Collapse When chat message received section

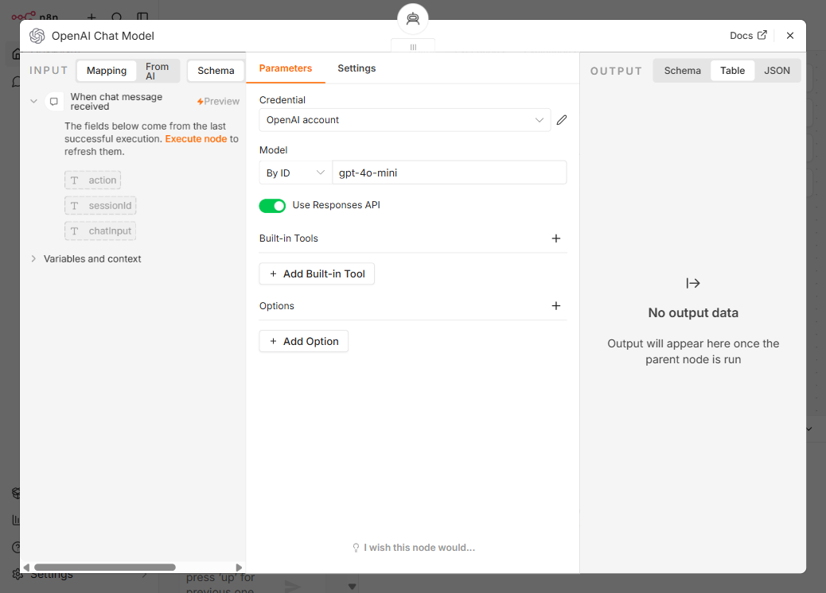click(33, 101)
